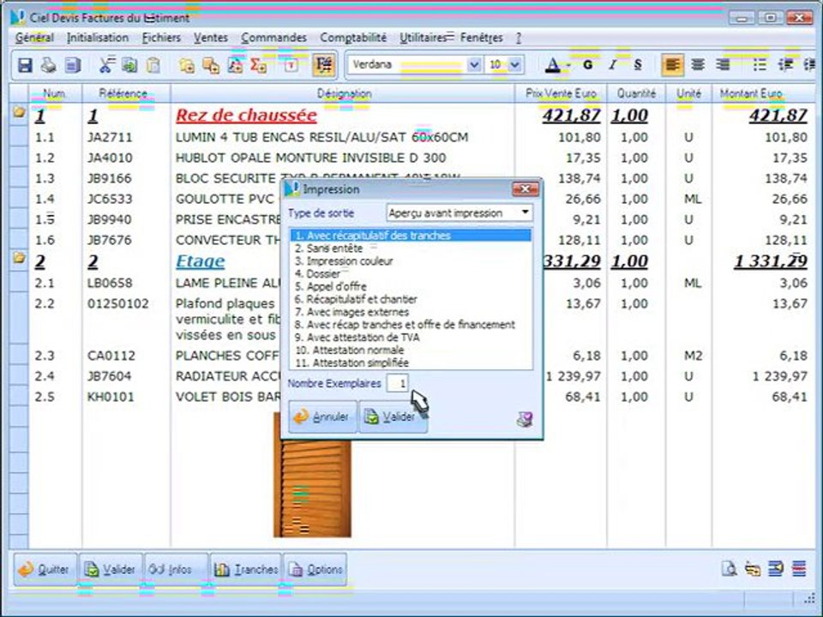Toggle the highlighted formatting mode icon
This screenshot has height=617, width=823.
(x=324, y=65)
